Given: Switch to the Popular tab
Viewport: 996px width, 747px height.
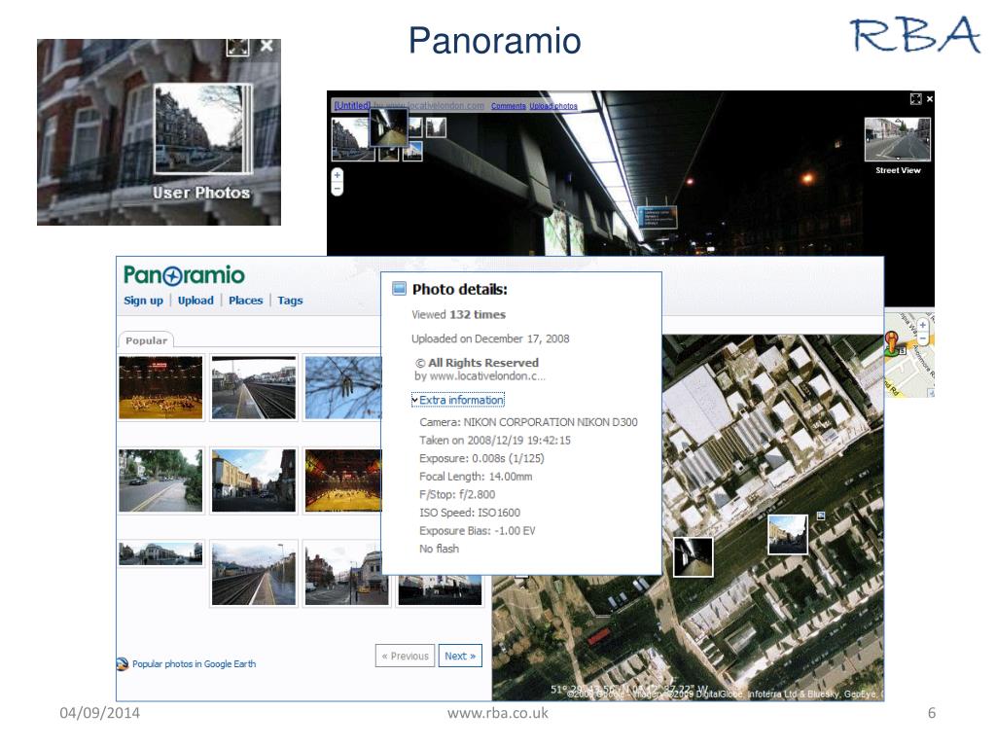Looking at the screenshot, I should coord(146,340).
